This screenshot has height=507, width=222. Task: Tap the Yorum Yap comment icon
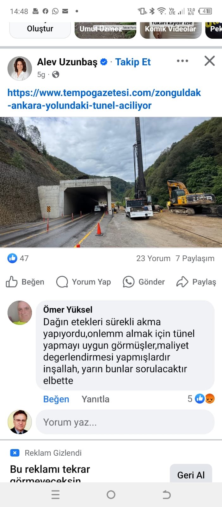(83, 282)
